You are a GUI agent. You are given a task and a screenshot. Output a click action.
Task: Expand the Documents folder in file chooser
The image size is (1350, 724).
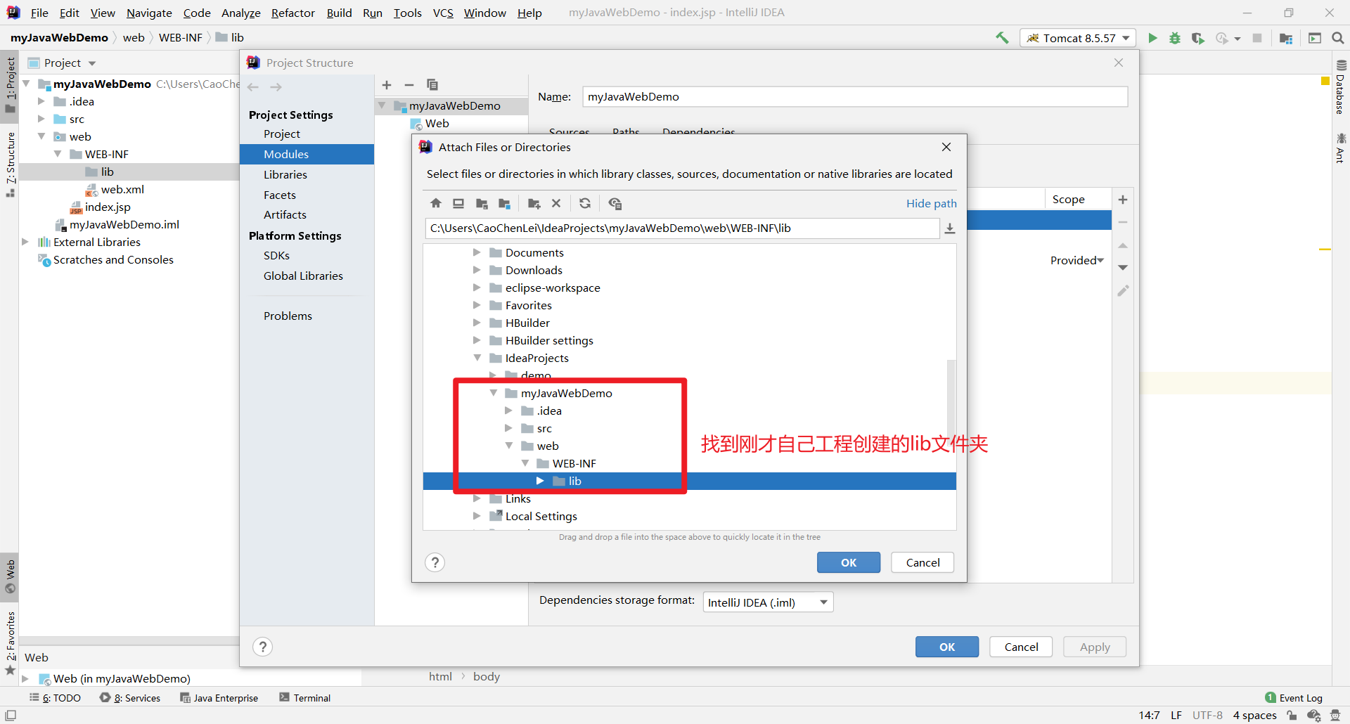point(477,252)
